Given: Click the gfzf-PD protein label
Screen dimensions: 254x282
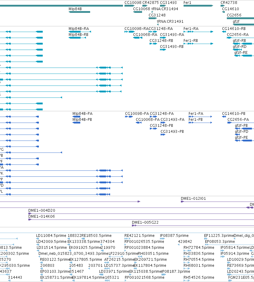Looking at the screenshot, I should click(x=241, y=132).
